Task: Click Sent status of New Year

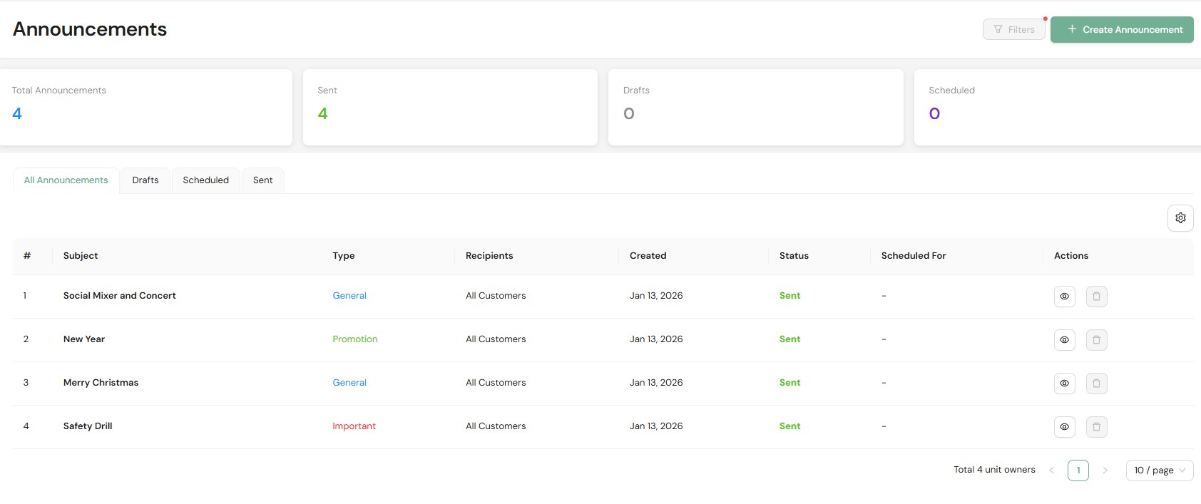Action: pos(790,339)
